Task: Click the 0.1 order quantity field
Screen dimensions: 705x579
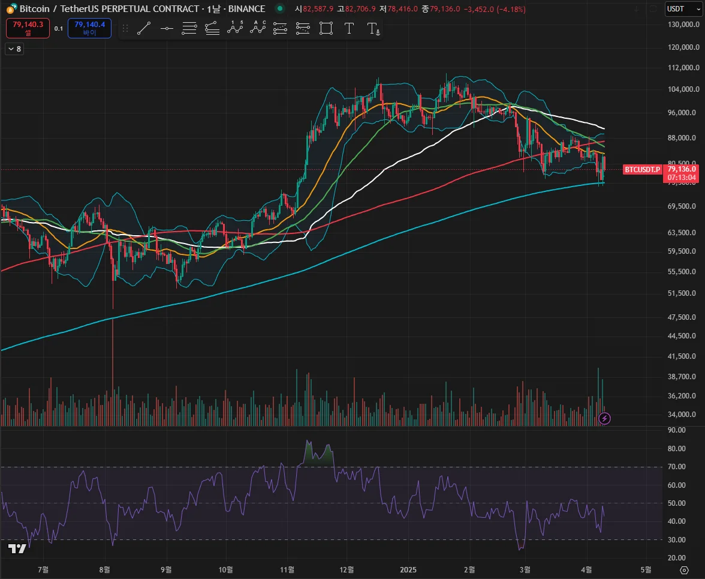Action: tap(58, 28)
